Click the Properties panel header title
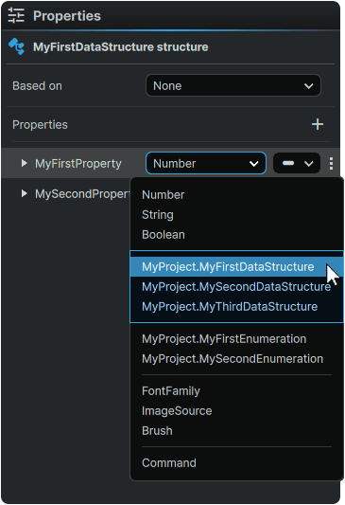This screenshot has width=345, height=505. click(67, 16)
